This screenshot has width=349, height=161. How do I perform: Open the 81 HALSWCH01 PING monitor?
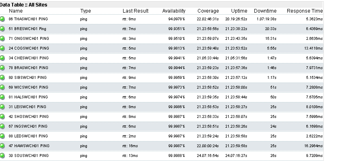28,97
